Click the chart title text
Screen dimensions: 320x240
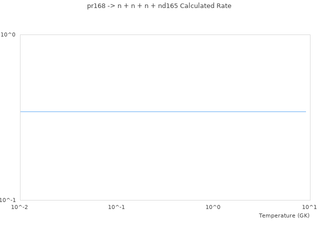click(x=155, y=6)
